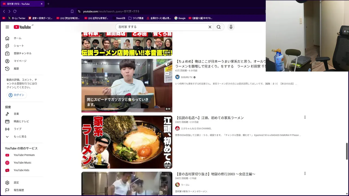This screenshot has width=349, height=196.
Task: Click the YouTube logo
Action: pyautogui.click(x=23, y=27)
